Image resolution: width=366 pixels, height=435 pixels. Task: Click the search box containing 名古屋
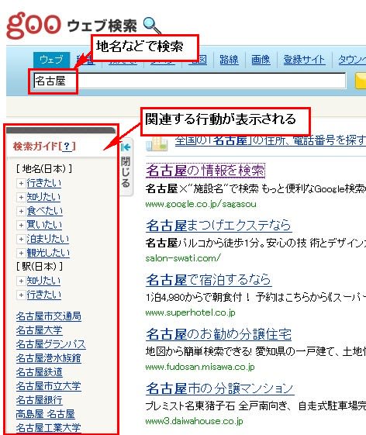(190, 81)
